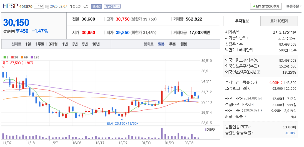Open help icon next to 배당수익률

(x=245, y=116)
